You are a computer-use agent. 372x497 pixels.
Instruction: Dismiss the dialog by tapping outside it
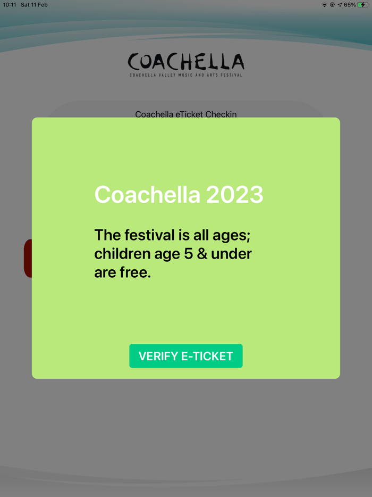(185, 442)
